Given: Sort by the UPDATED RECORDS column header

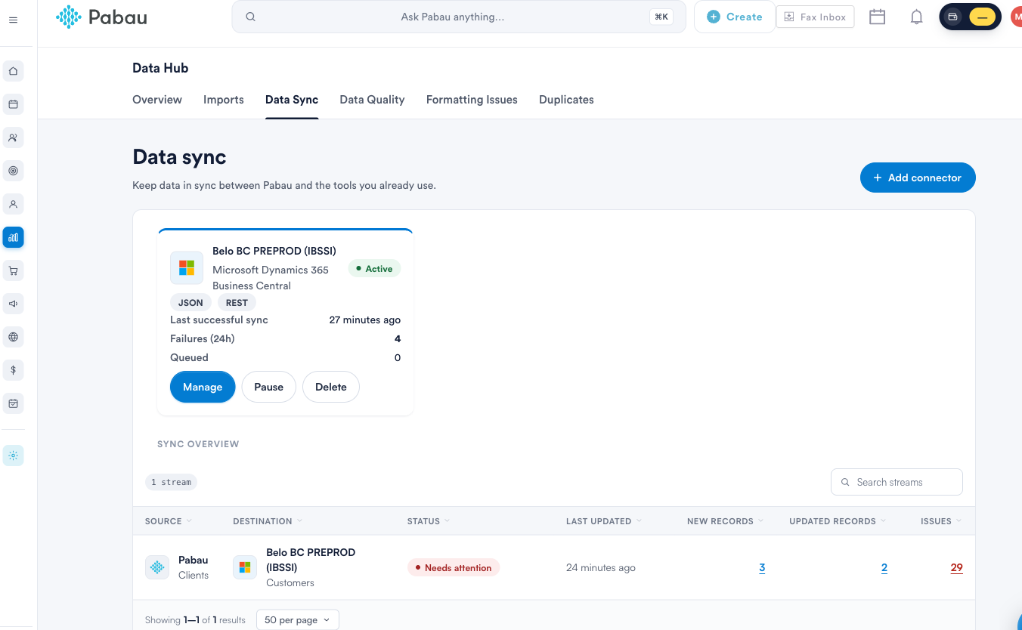Looking at the screenshot, I should click(x=838, y=521).
